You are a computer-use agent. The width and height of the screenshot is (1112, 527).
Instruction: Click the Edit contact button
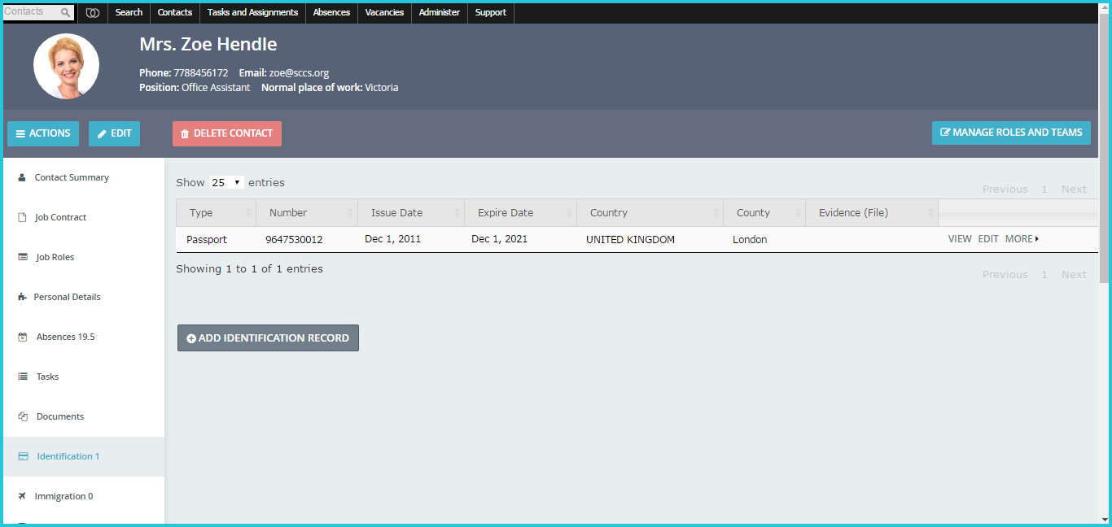click(x=114, y=133)
